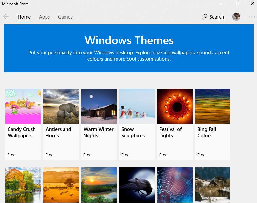Open the user profile avatar
Image resolution: width=257 pixels, height=203 pixels.
236,17
